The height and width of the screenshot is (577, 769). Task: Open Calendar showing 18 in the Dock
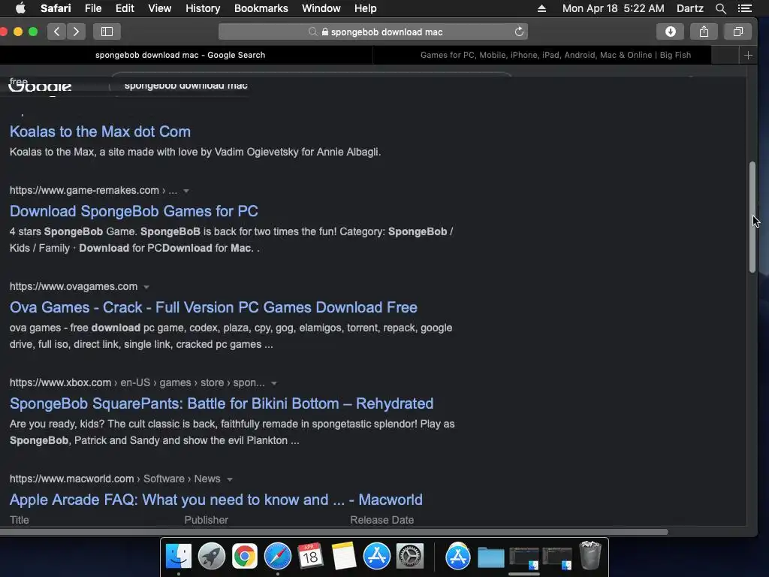(x=310, y=556)
